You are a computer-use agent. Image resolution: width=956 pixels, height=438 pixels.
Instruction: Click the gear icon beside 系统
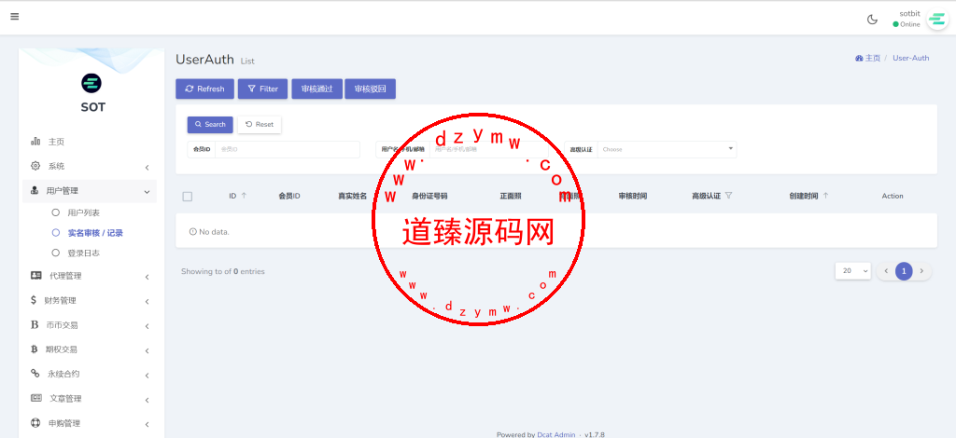(x=35, y=166)
